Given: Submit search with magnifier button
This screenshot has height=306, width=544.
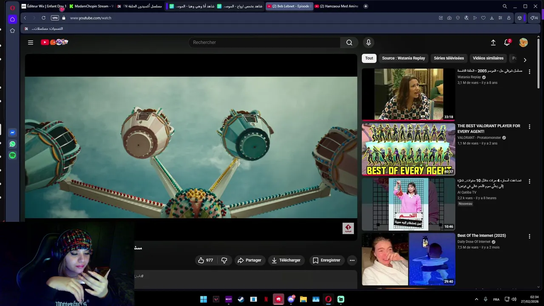Looking at the screenshot, I should [349, 42].
